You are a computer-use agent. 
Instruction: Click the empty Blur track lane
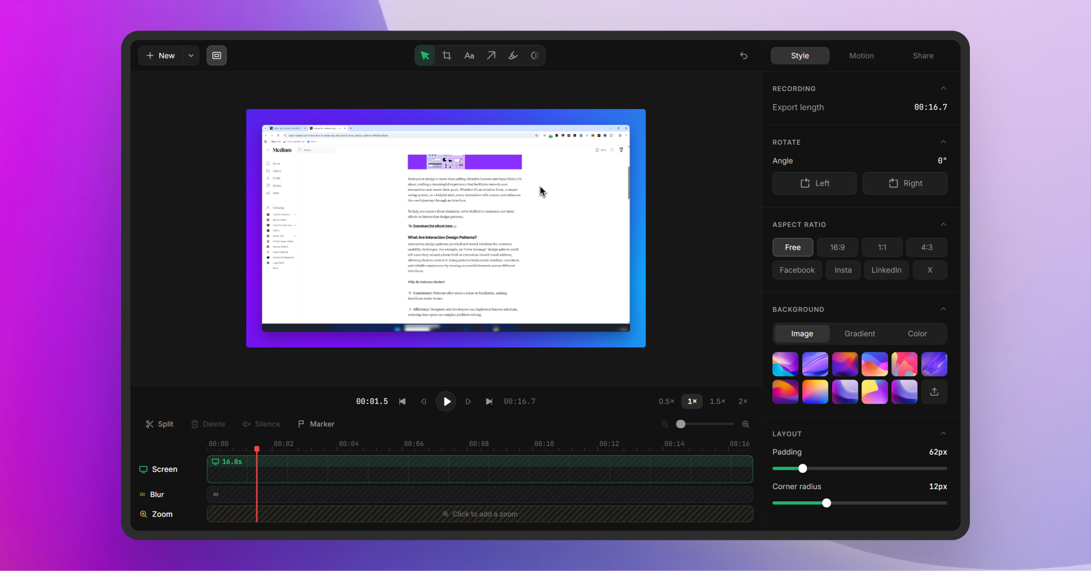pos(480,495)
